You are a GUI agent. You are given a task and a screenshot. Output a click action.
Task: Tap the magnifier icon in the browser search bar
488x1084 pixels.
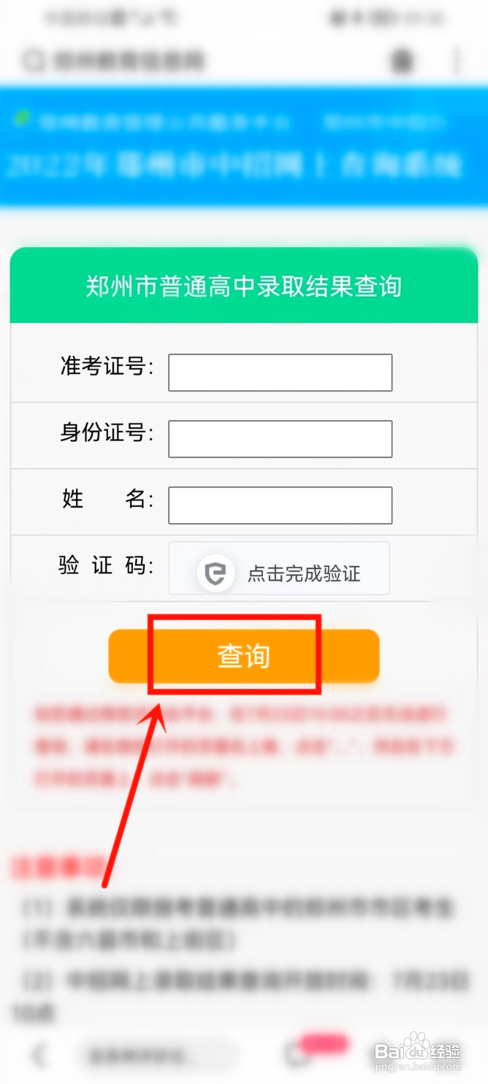pyautogui.click(x=33, y=60)
